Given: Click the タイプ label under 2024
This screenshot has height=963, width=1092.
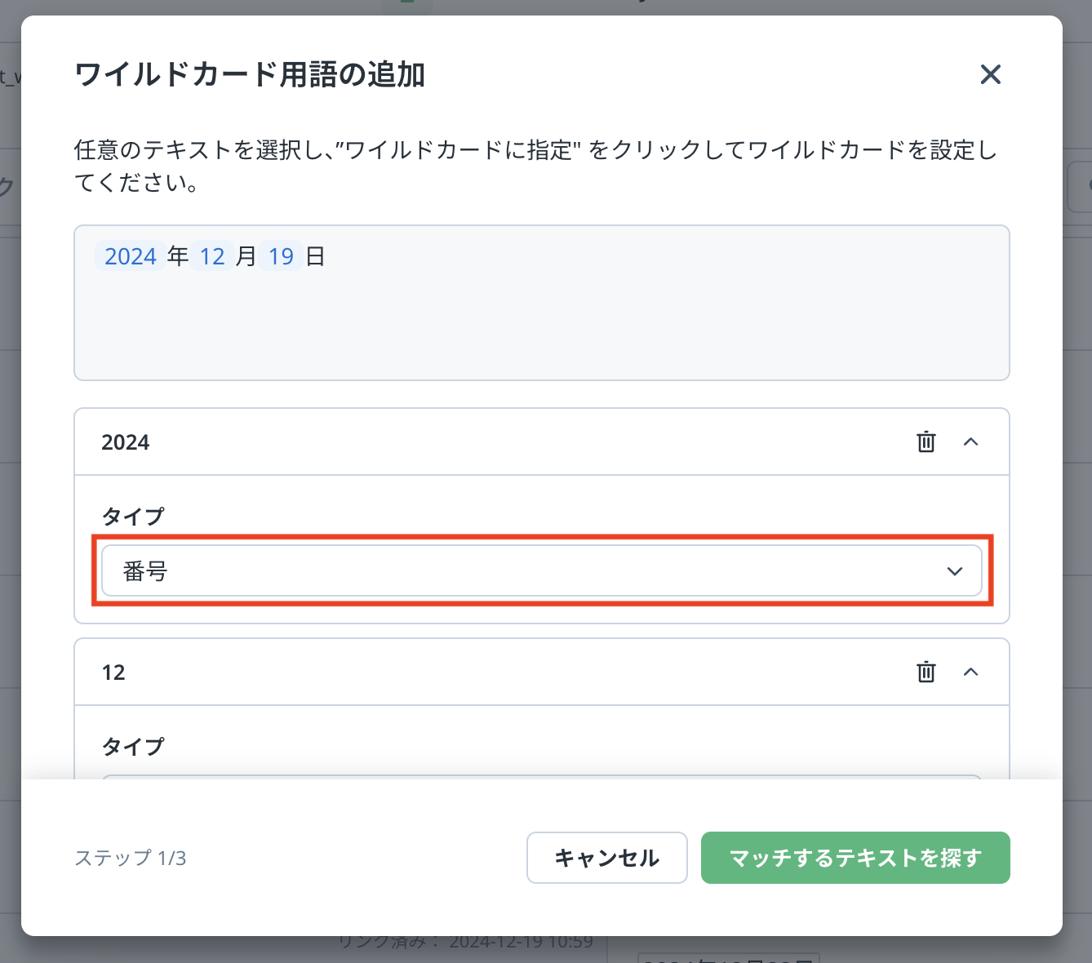Looking at the screenshot, I should [x=132, y=516].
